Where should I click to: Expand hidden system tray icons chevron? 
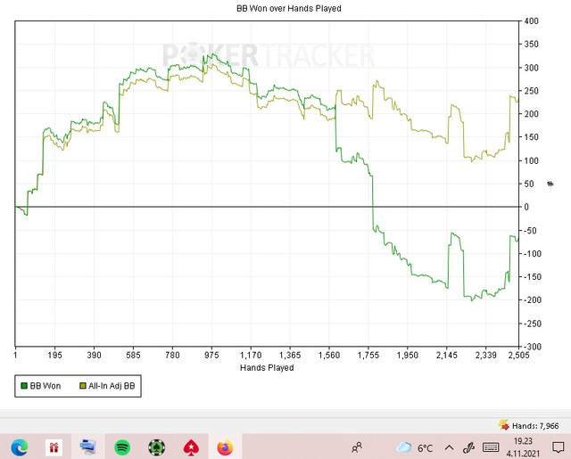(x=449, y=447)
